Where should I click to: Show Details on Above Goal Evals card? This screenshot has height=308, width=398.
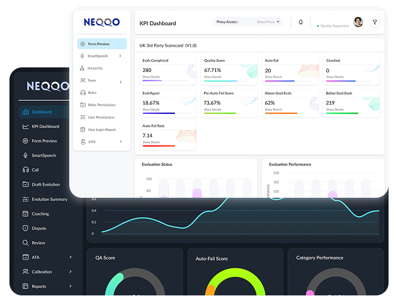273,110
